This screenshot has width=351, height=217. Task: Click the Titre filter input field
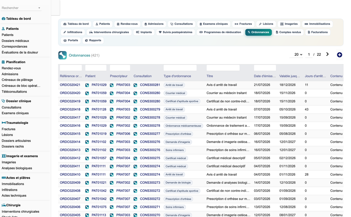223,68
